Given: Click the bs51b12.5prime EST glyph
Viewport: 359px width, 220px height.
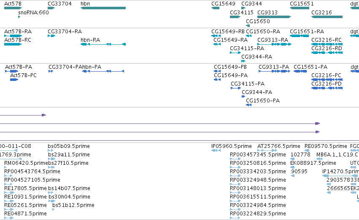Looking at the screenshot, I should pos(53,209).
